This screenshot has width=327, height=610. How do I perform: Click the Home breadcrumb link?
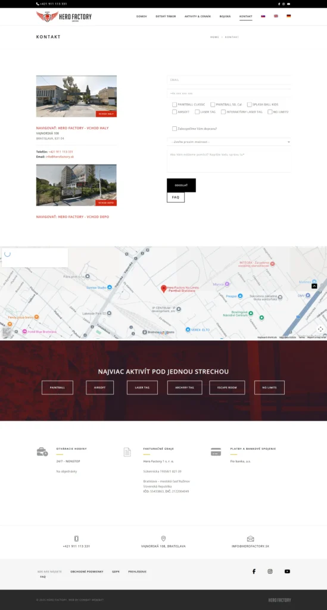[214, 37]
